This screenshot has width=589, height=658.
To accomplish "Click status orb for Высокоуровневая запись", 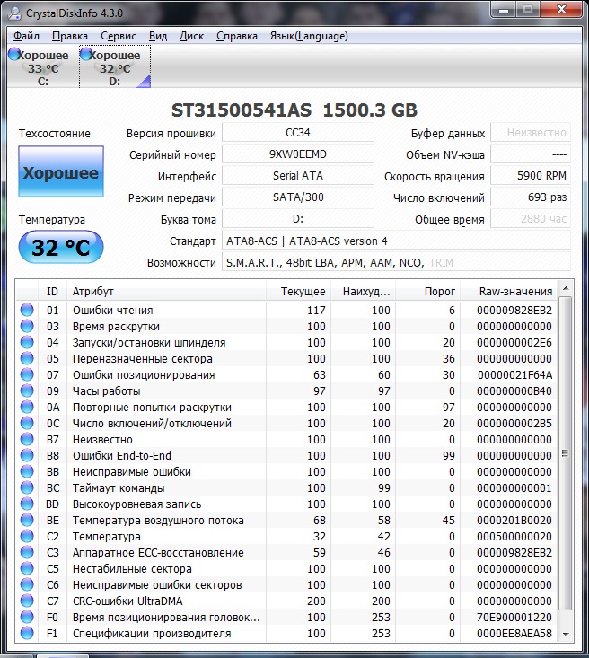I will 27,504.
